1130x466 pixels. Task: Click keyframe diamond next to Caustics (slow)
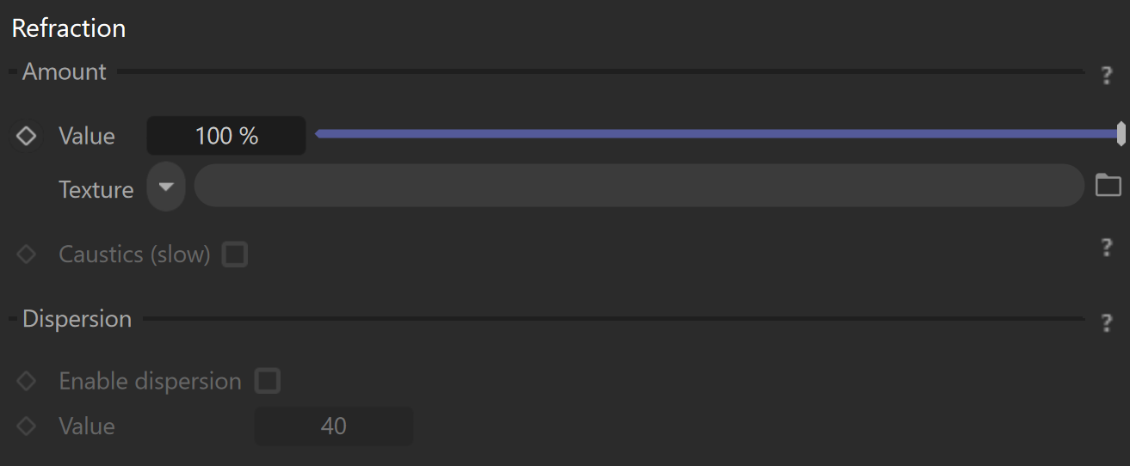[26, 254]
